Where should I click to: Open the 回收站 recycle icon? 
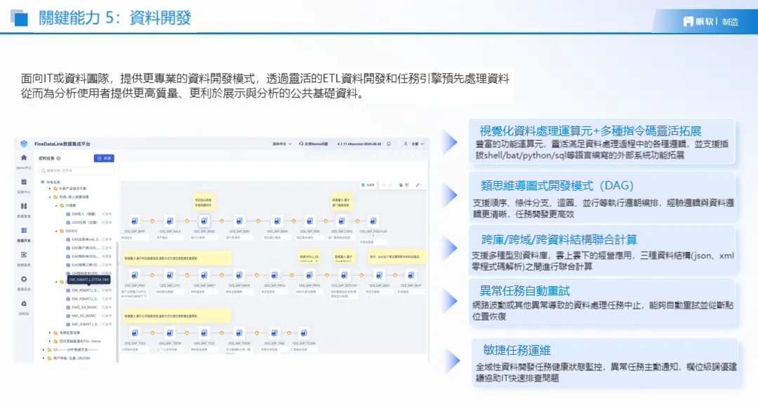[24, 304]
